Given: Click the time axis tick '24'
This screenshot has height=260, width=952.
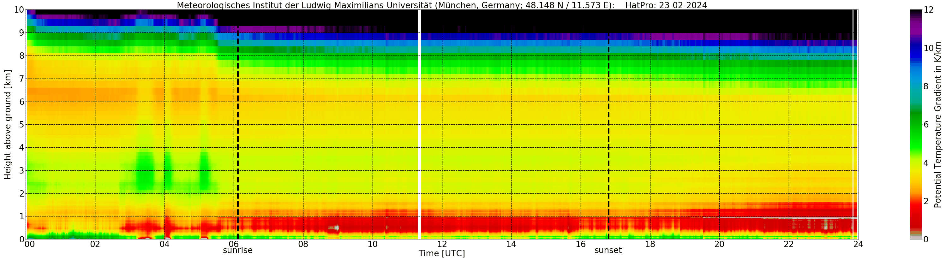Looking at the screenshot, I should [858, 244].
